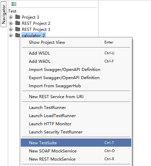
Task: Select Project 3 in the tree
Action: (30, 17)
